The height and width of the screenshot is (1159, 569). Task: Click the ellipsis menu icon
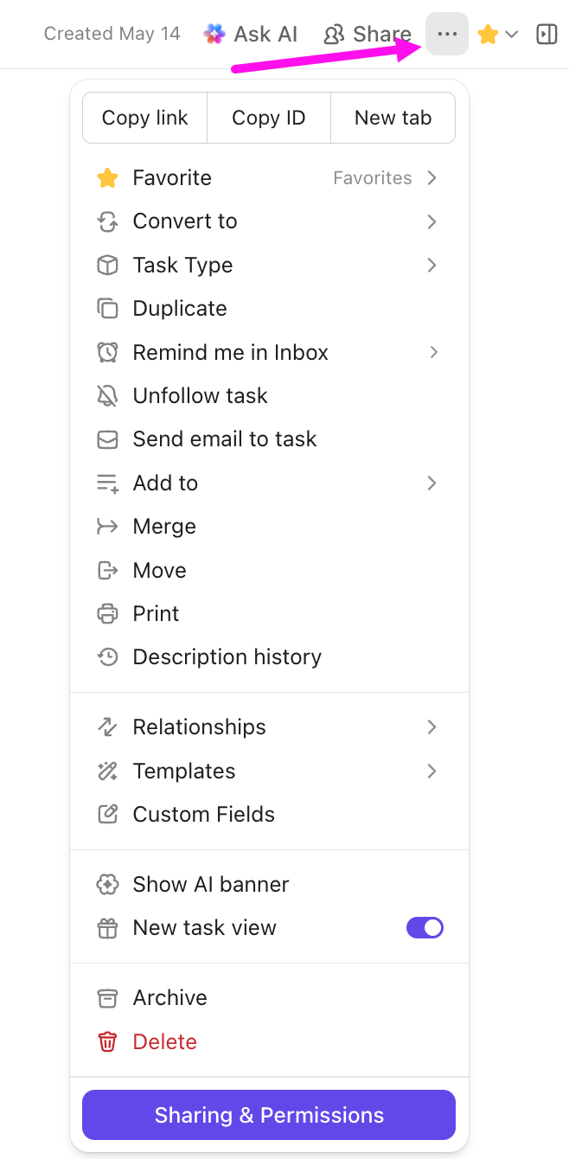tap(446, 34)
